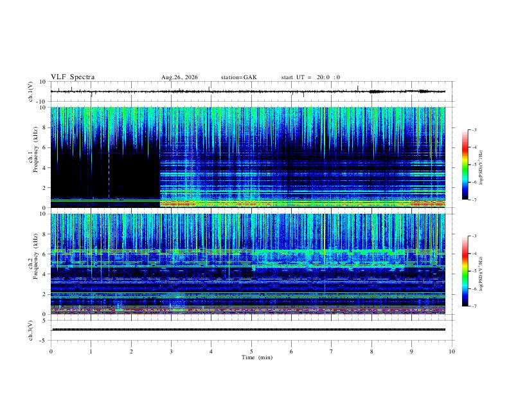Viewport: 509px width, 394px height.
Task: Click the 9 minute tick on time axis
Action: pyautogui.click(x=411, y=352)
